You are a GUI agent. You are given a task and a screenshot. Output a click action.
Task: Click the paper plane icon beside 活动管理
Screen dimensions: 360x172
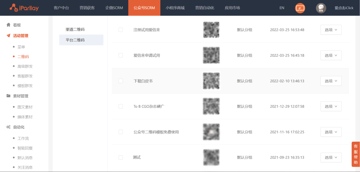click(x=8, y=36)
